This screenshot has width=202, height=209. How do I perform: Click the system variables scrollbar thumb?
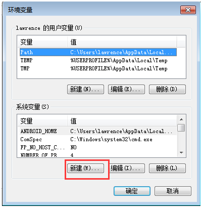click(x=181, y=128)
